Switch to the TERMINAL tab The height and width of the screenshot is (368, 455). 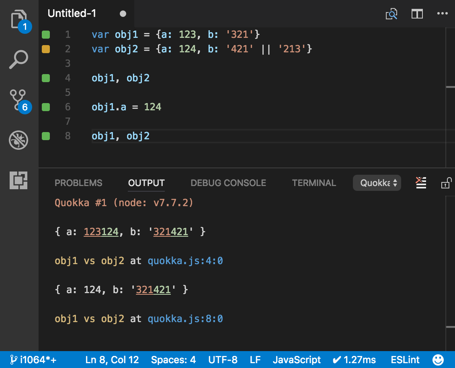(314, 182)
